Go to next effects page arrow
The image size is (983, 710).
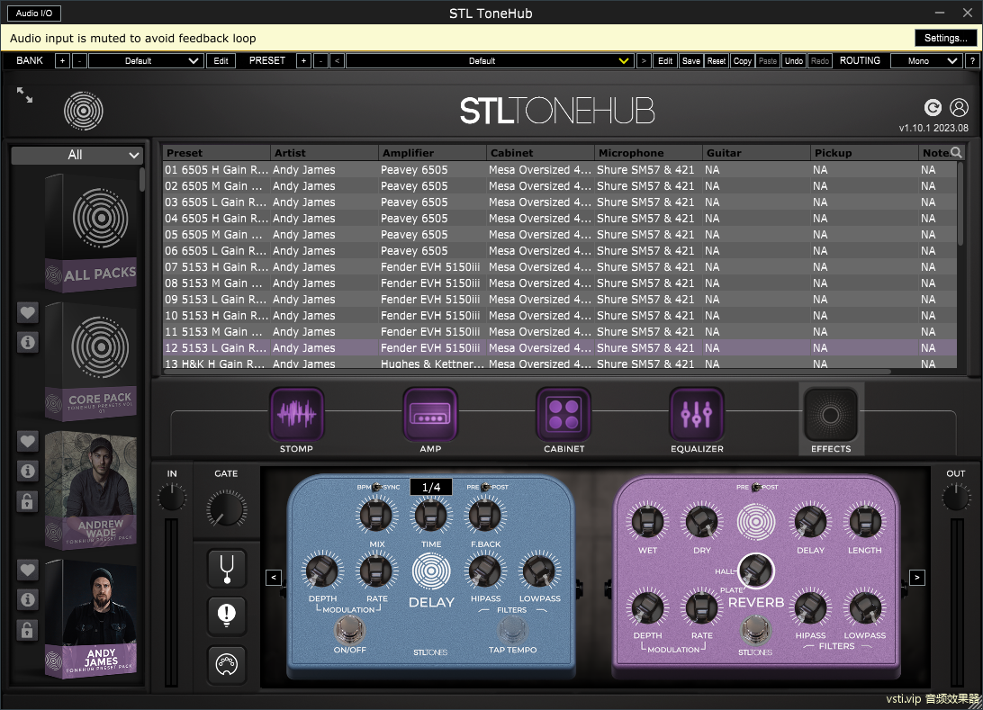tap(917, 577)
